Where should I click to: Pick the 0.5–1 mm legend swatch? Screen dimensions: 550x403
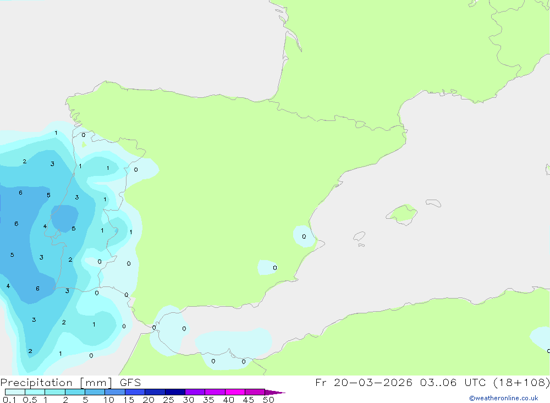tap(35, 392)
